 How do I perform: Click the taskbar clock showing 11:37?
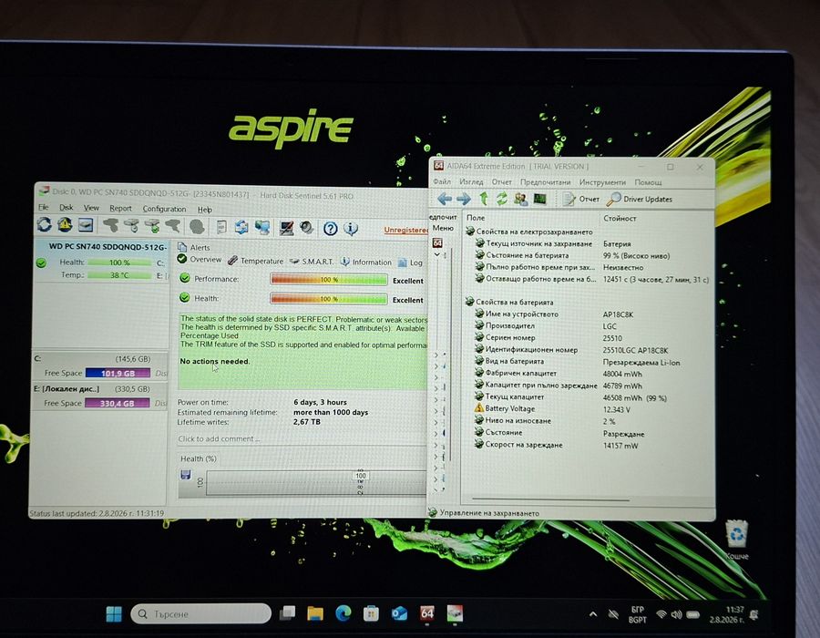727,614
